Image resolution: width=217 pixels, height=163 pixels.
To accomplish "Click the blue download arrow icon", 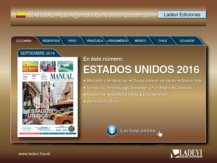I will click(x=112, y=130).
